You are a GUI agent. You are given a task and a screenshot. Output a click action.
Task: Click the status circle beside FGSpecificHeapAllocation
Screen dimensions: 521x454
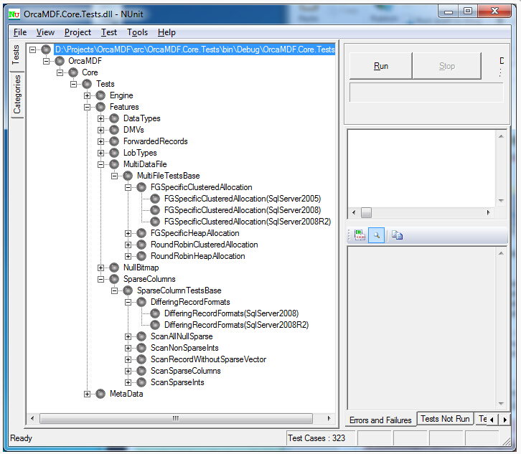[x=141, y=233]
